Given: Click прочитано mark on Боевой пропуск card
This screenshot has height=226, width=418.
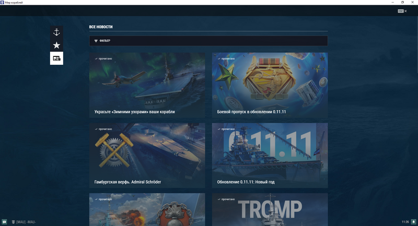Looking at the screenshot, I should [226, 58].
